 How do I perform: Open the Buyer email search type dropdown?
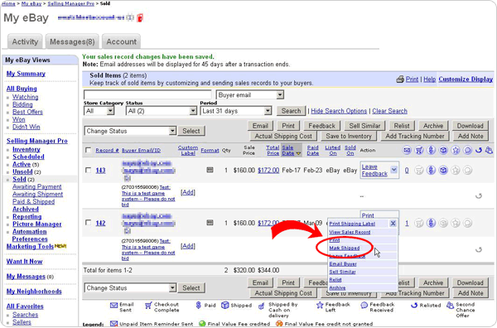pyautogui.click(x=250, y=94)
